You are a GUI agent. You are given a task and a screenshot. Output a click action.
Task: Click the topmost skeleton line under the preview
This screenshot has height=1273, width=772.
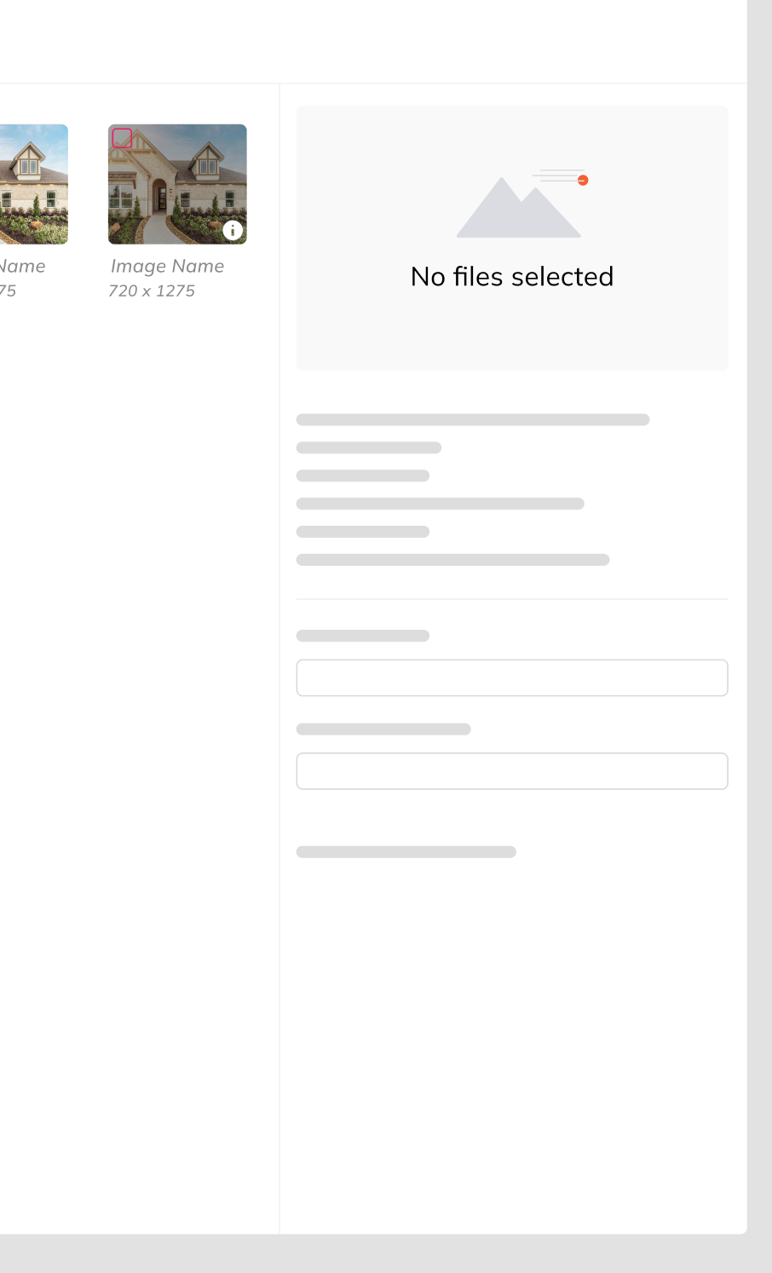[x=473, y=420]
